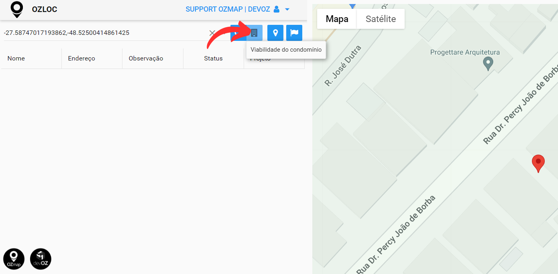Click the blue flag button
Viewport: 558px width, 274px height.
point(294,33)
